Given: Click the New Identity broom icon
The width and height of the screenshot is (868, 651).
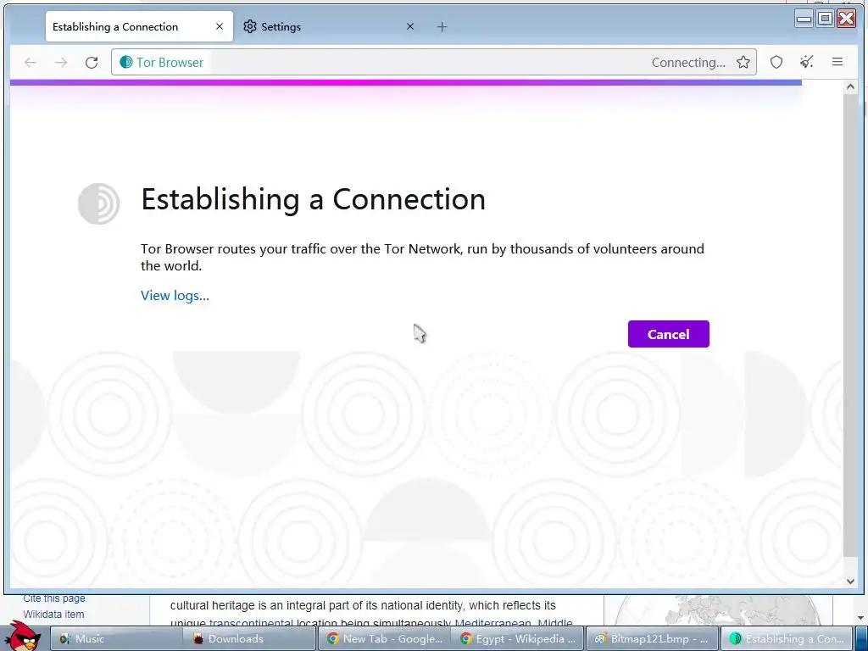Looking at the screenshot, I should (x=807, y=62).
